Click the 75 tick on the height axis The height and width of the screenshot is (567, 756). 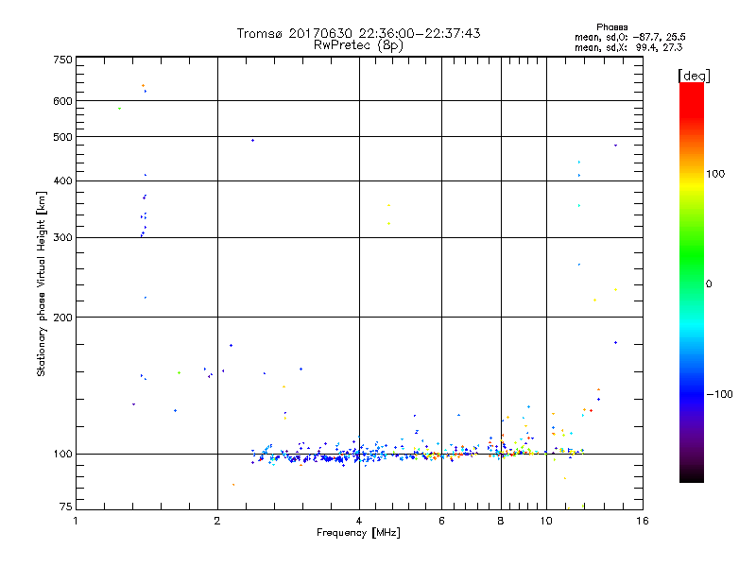(65, 509)
